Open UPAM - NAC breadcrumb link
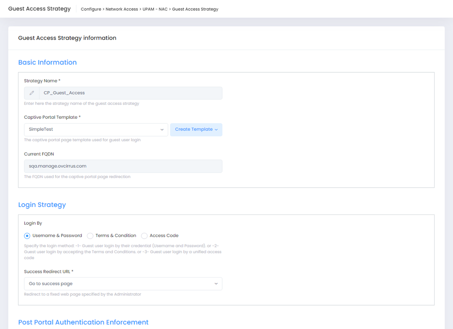Screen dimensions: 453x329 pyautogui.click(x=155, y=9)
